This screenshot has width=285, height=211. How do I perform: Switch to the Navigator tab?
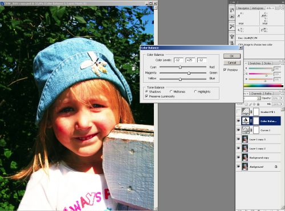tap(243, 8)
